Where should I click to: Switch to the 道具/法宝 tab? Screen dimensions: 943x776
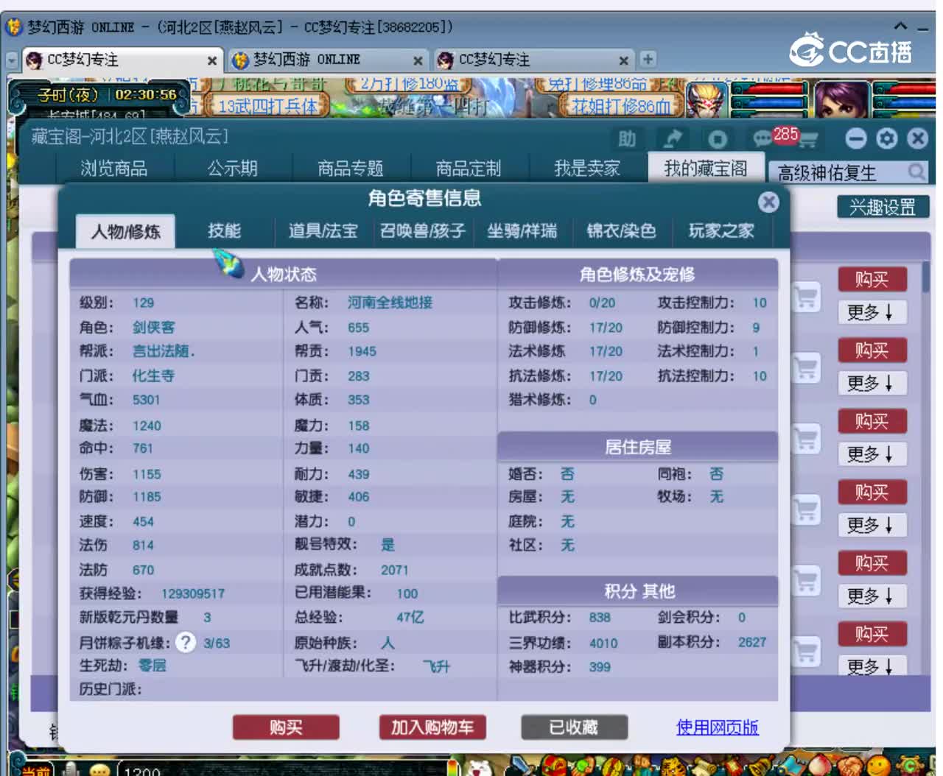(323, 230)
